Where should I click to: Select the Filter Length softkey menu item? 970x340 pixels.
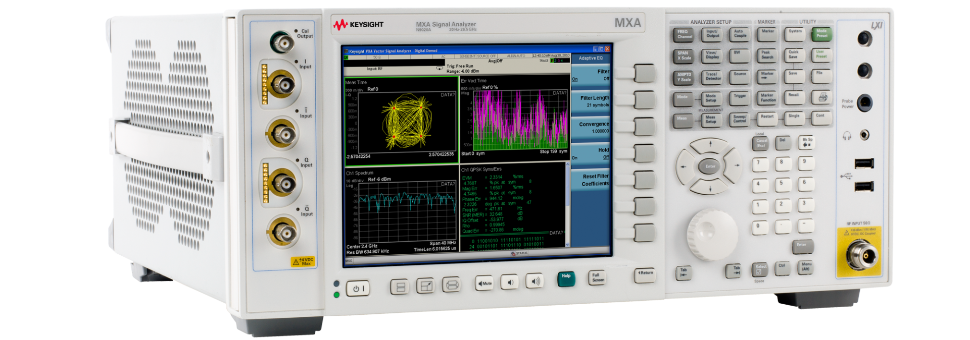(591, 102)
